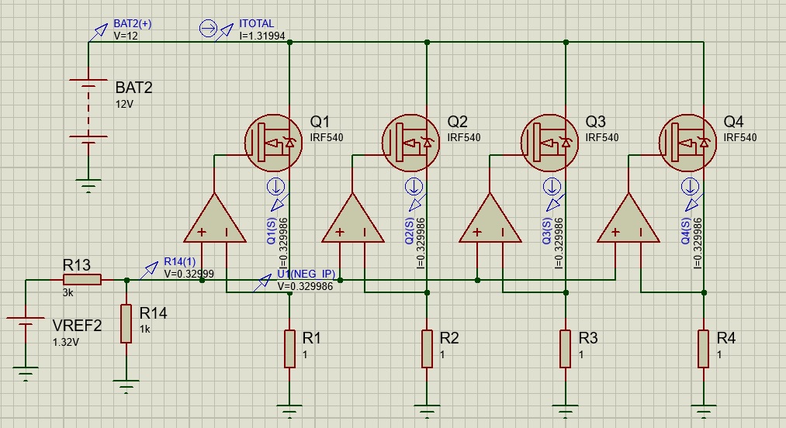Screen dimensions: 786x428
Task: Select the Q2 MOSFET symbol
Action: (410, 143)
